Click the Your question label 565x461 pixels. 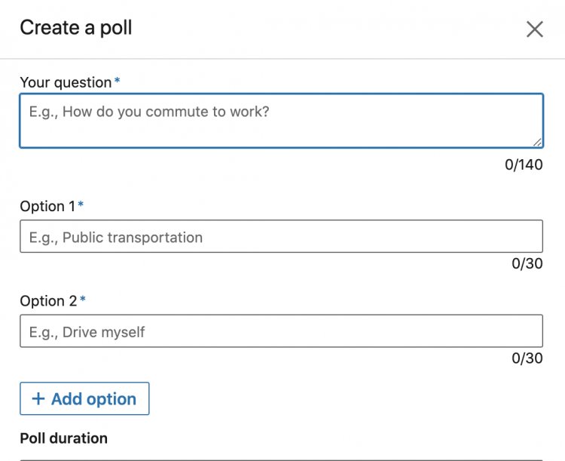pyautogui.click(x=66, y=82)
